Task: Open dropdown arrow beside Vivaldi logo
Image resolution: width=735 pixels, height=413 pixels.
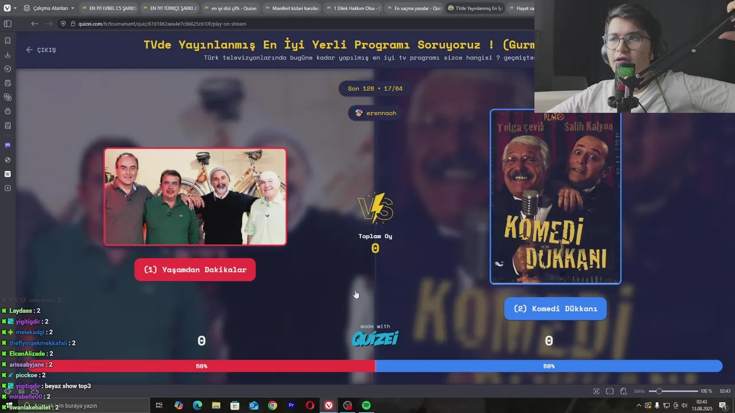Action: pos(14,8)
